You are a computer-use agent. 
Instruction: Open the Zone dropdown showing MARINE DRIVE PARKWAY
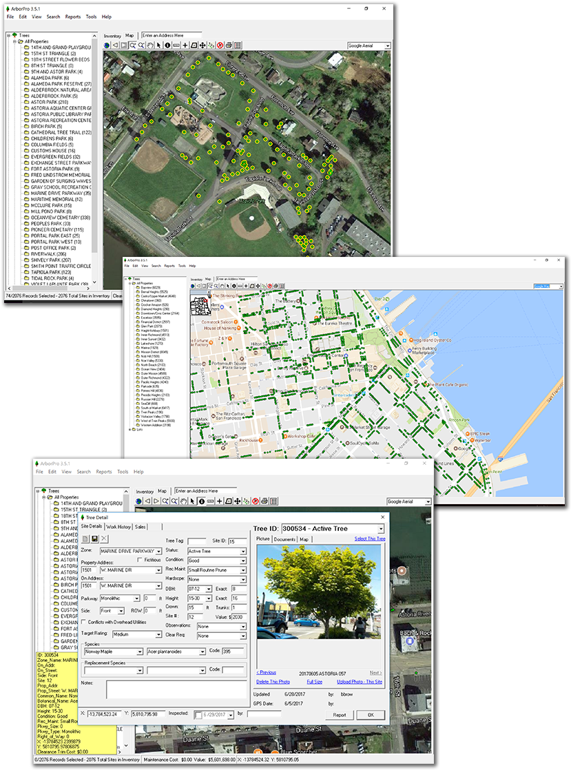click(131, 551)
